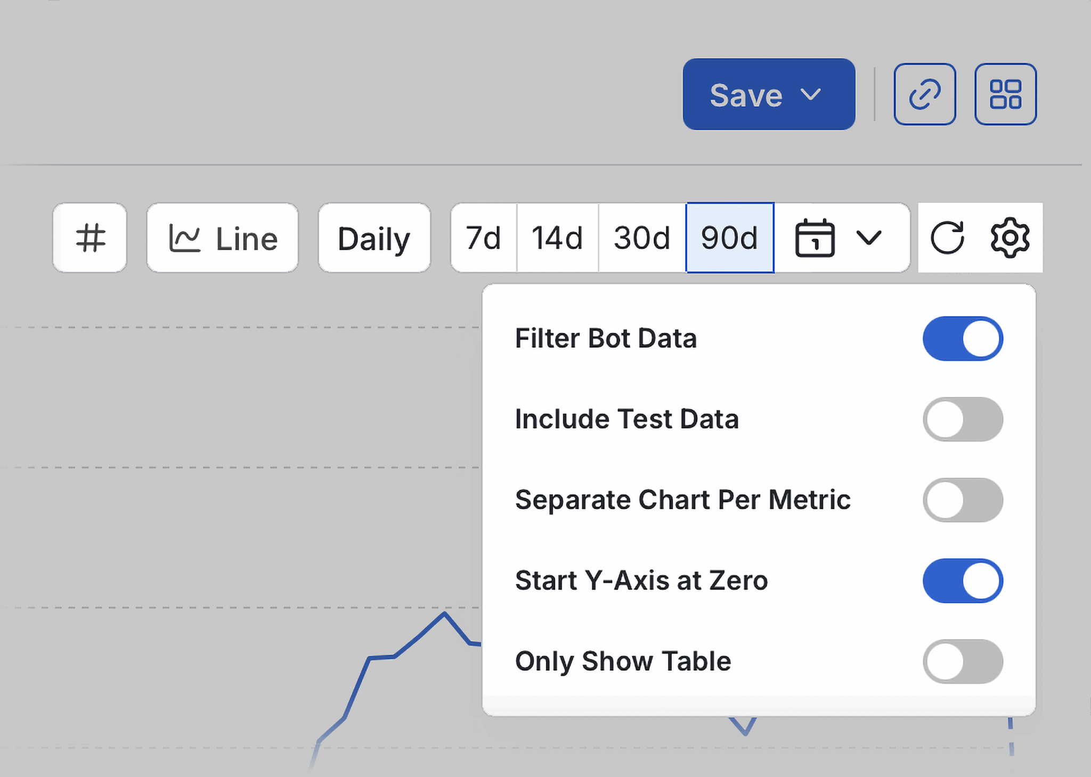The height and width of the screenshot is (777, 1091).
Task: Click the Save button
Action: [x=747, y=95]
